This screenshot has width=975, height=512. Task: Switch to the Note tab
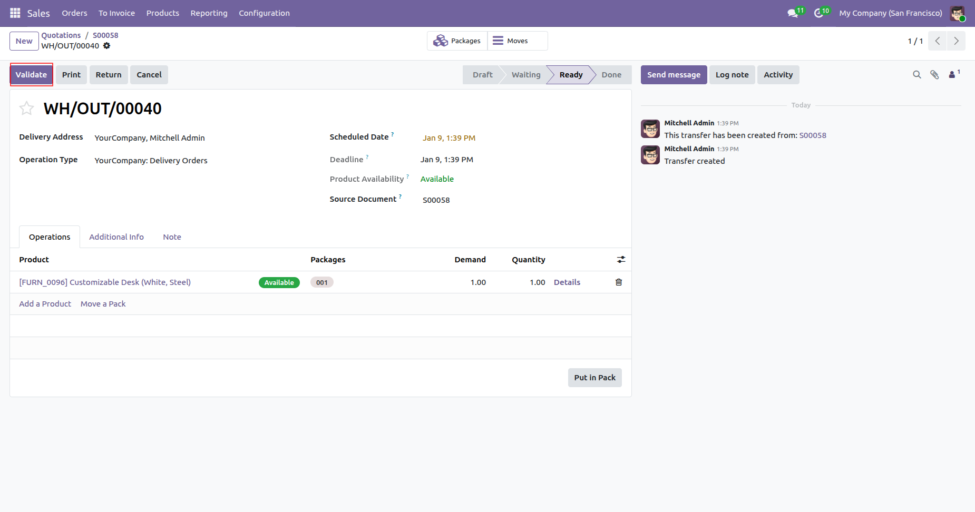coord(172,237)
